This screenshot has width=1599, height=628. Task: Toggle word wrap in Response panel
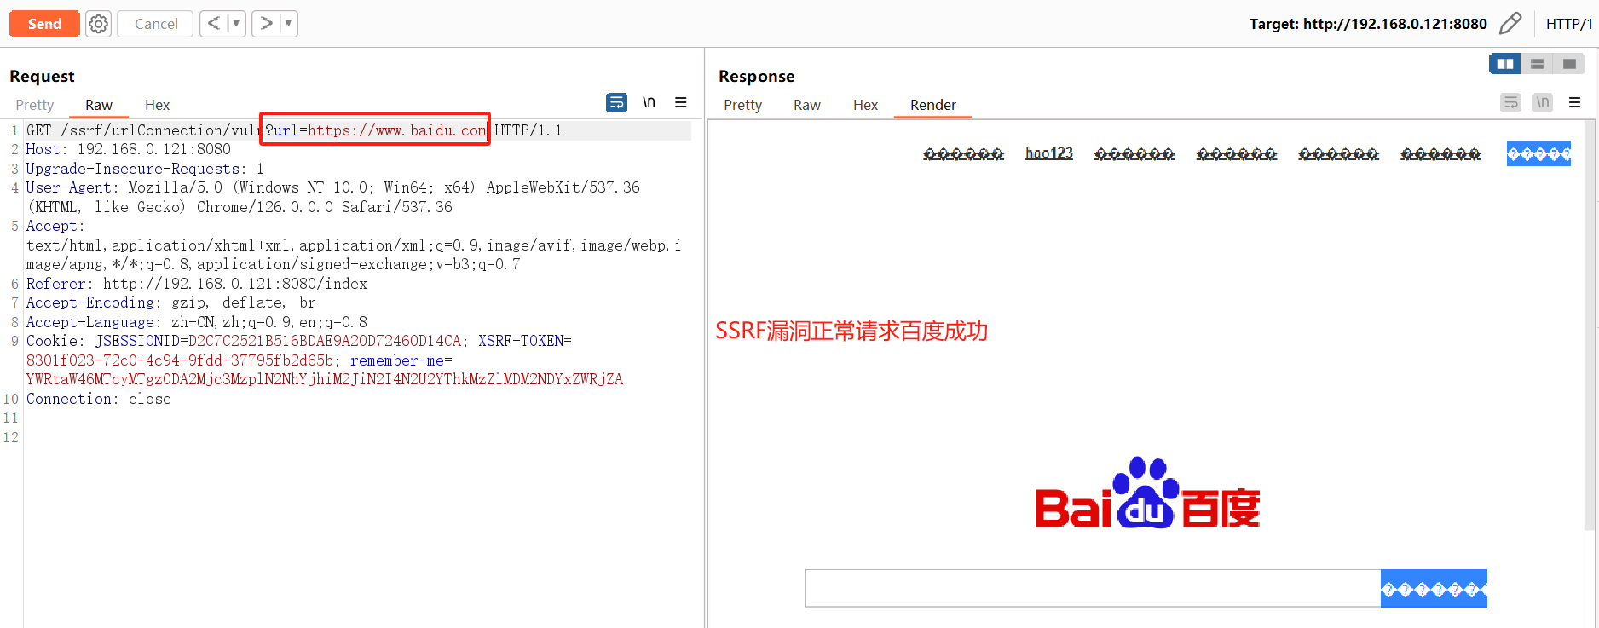(1510, 102)
